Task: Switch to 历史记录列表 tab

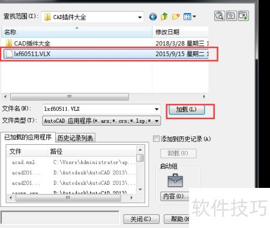Action: tap(75, 138)
